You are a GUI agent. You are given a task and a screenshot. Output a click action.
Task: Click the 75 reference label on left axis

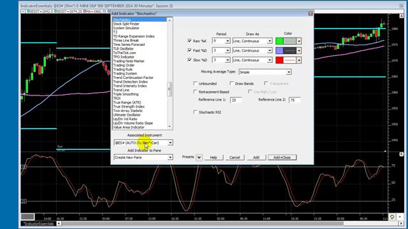click(x=24, y=167)
